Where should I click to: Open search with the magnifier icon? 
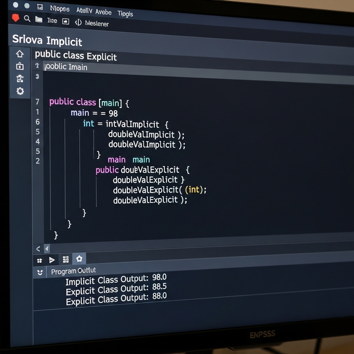tap(26, 20)
